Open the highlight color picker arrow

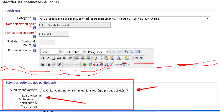pyautogui.click(x=131, y=58)
